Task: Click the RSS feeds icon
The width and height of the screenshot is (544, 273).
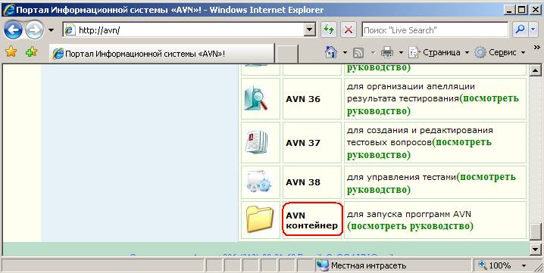Action: 358,53
